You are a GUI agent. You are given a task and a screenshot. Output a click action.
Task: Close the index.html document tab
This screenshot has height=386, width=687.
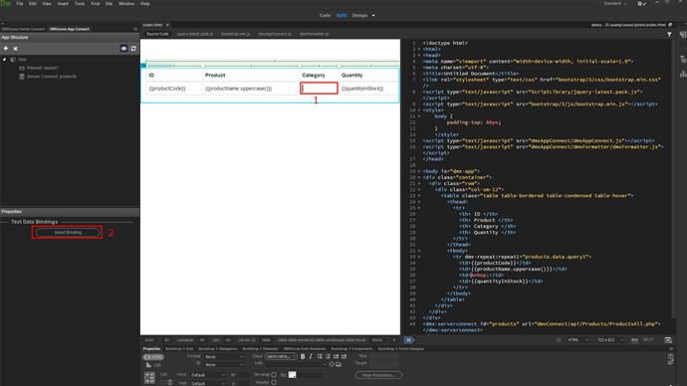click(x=167, y=25)
